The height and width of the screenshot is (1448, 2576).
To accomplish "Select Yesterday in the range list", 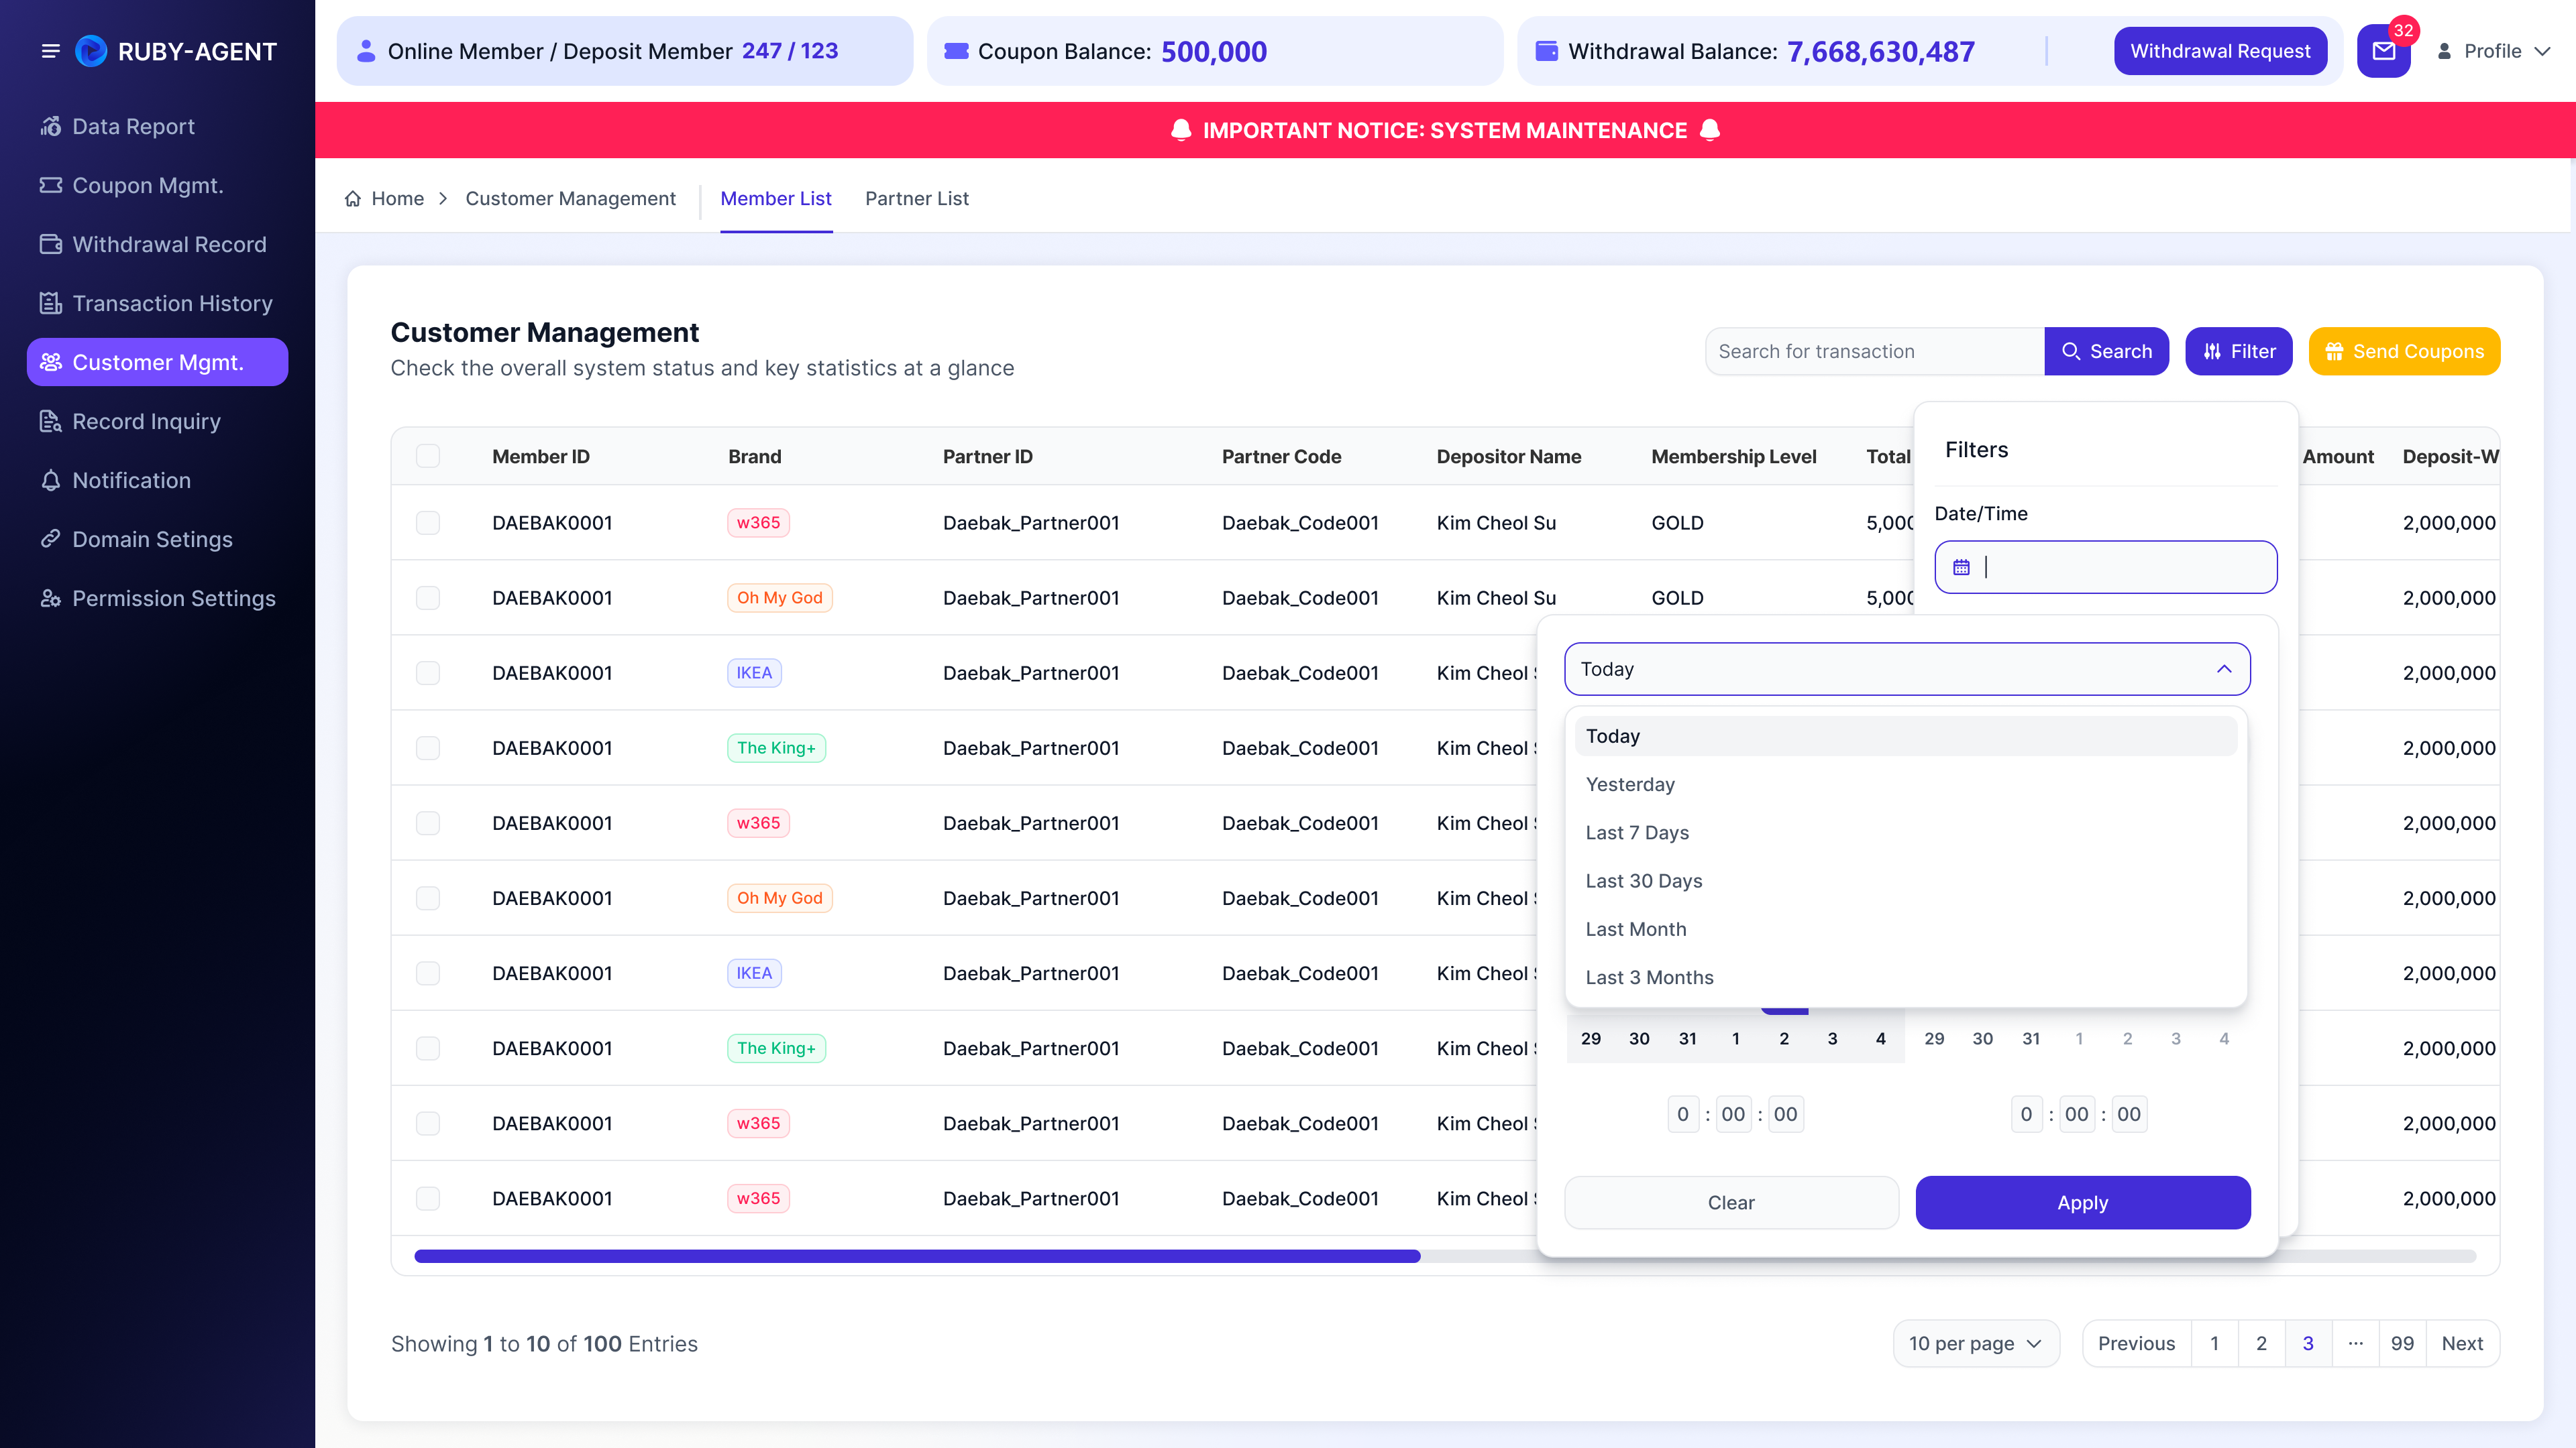I will click(x=1906, y=784).
